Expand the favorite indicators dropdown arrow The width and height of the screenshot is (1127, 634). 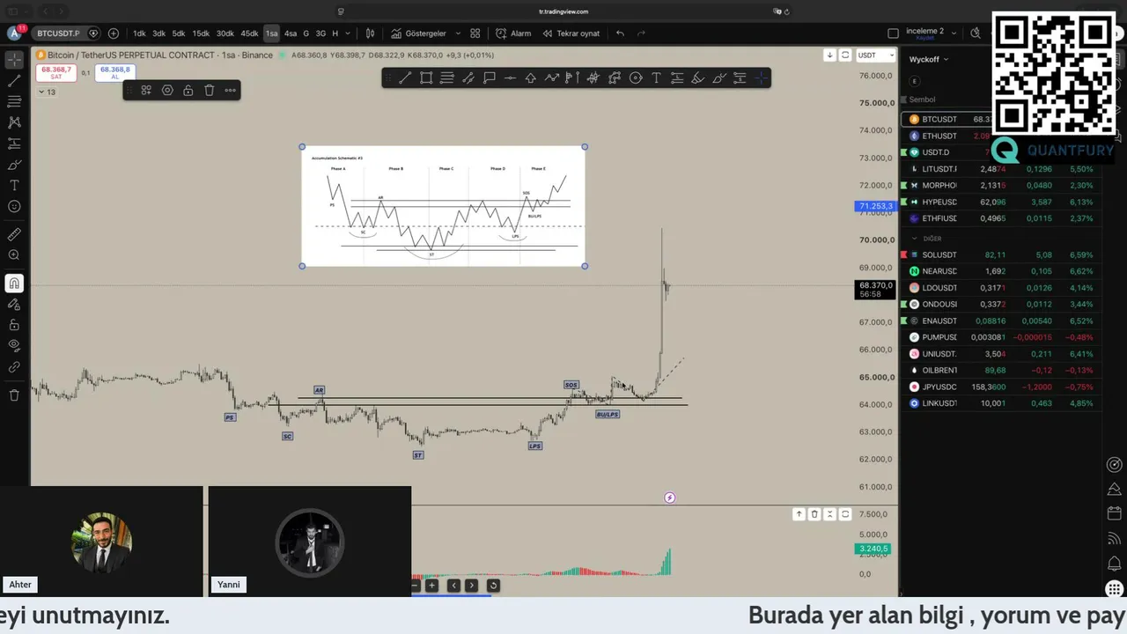tap(458, 33)
